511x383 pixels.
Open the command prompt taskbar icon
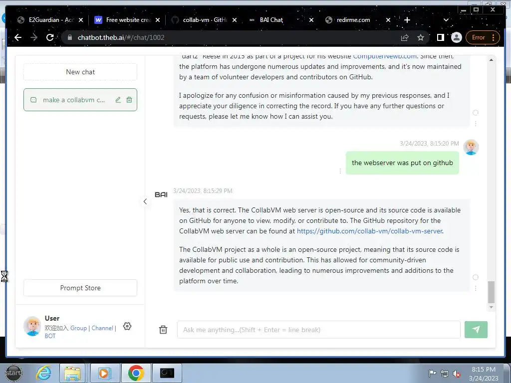(167, 373)
